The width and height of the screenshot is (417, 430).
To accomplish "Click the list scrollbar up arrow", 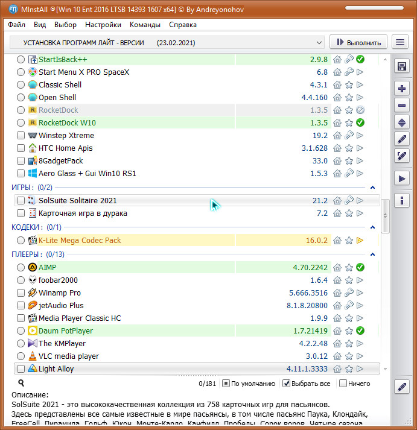I will [x=385, y=60].
